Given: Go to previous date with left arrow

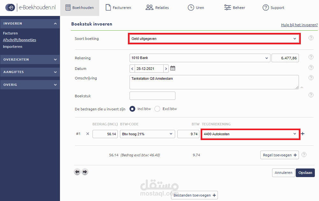Looking at the screenshot, I should 132,69.
